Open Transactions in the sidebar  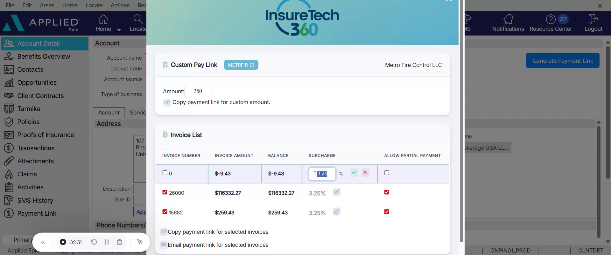point(36,148)
